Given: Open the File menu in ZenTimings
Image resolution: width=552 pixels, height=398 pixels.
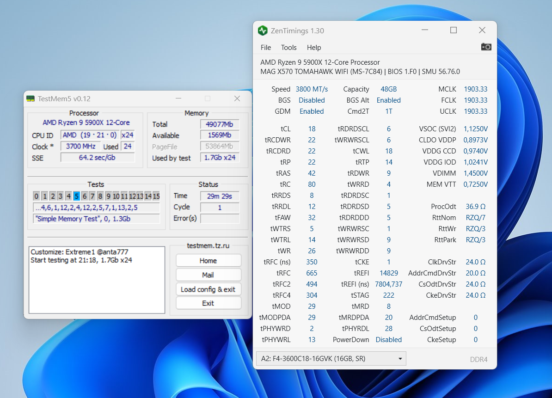Looking at the screenshot, I should tap(266, 48).
